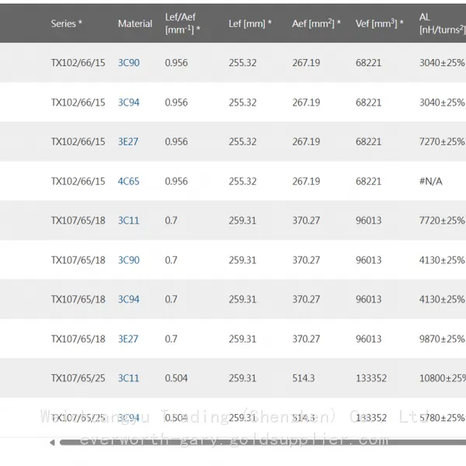Open 3C94 material link for TX102/66/15
Viewport: 466px width, 466px height.
coord(129,103)
